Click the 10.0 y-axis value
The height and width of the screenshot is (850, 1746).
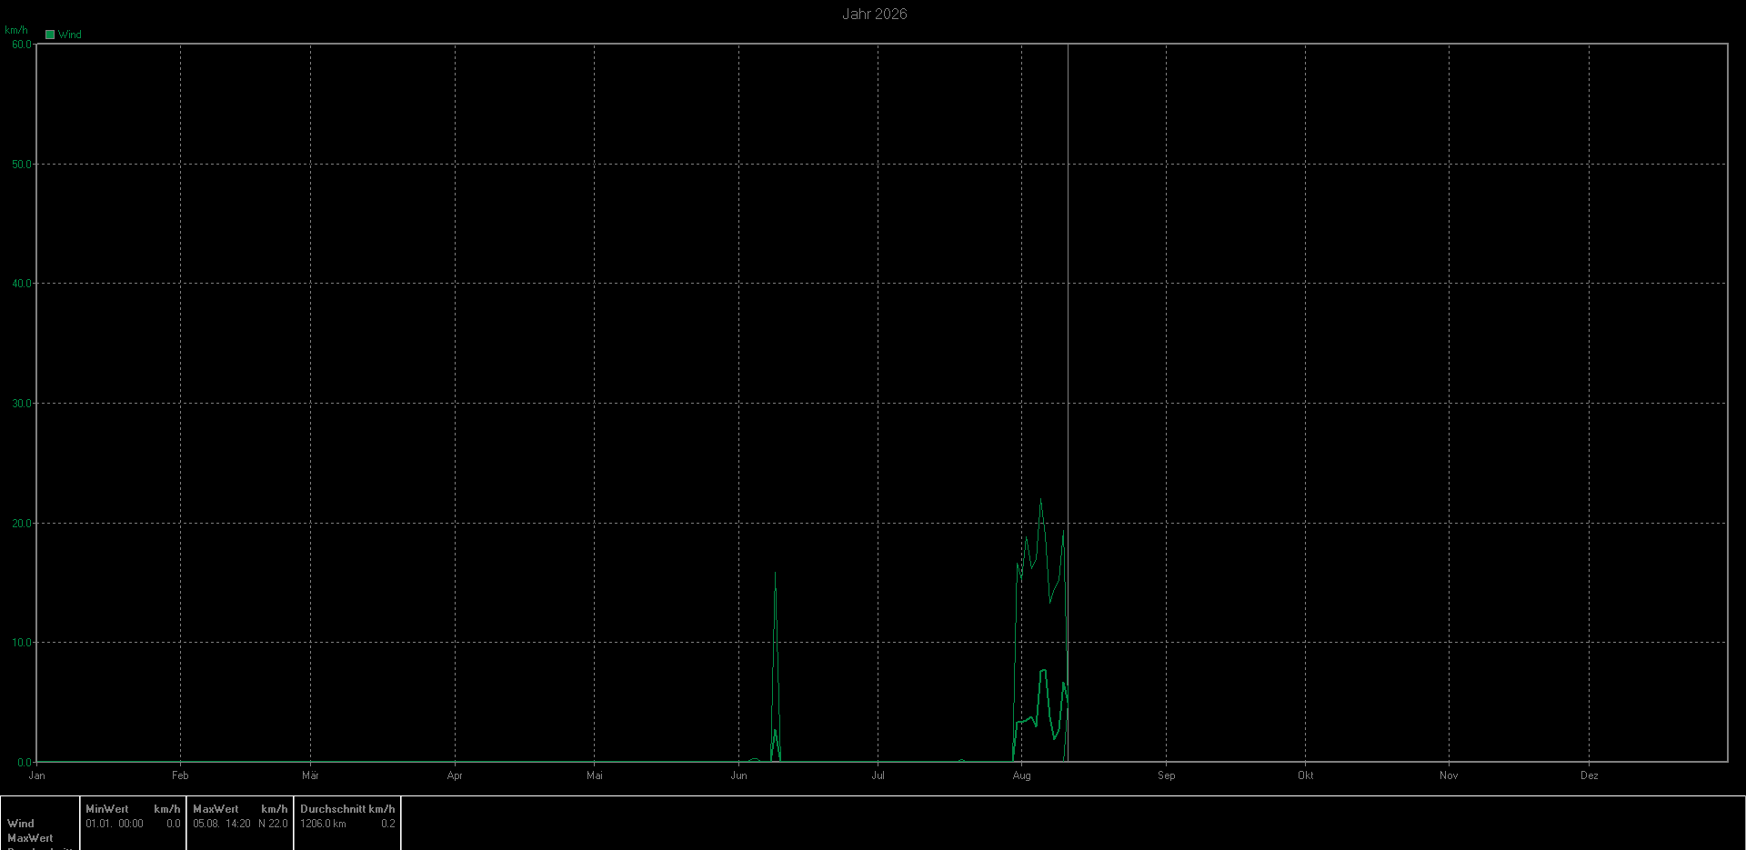[22, 643]
